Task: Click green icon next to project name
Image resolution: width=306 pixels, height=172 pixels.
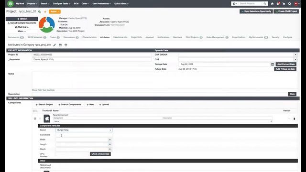Action: pos(40,11)
